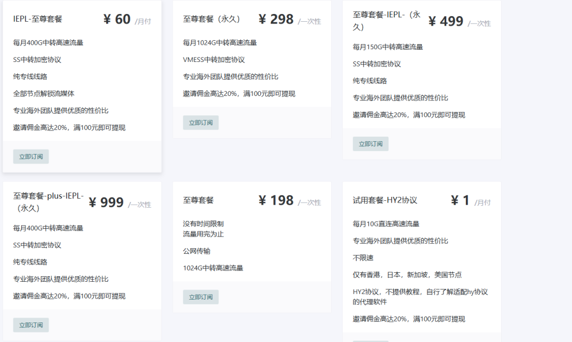This screenshot has height=342, width=572.
Task: Click the ¥ 60 monthly price
Action: (x=117, y=20)
